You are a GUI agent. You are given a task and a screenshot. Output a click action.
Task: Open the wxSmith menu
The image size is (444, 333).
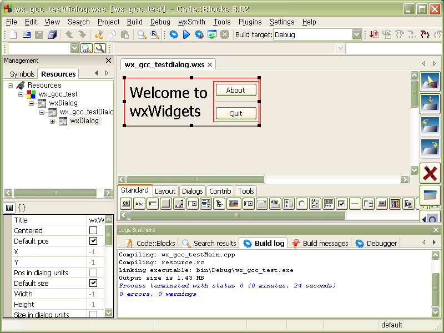[191, 22]
